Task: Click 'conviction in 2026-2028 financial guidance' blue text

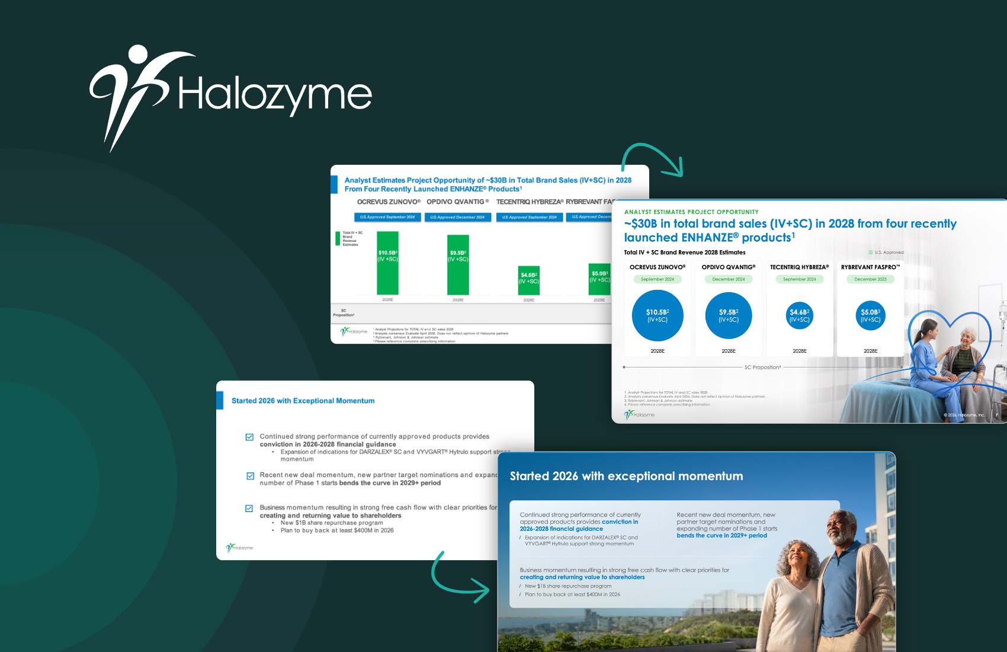Action: click(x=579, y=525)
